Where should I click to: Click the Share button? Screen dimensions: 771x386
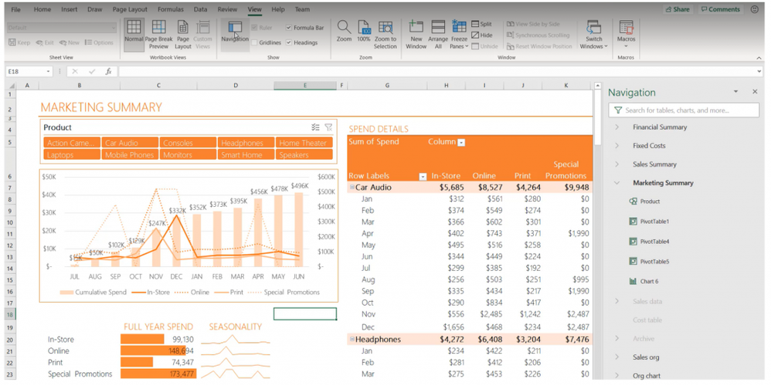[x=678, y=10]
